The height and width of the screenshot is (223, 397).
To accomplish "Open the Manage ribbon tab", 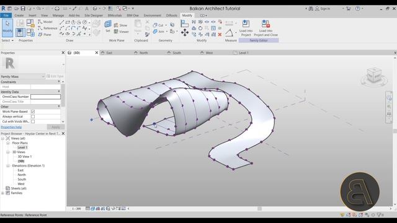I will click(58, 15).
